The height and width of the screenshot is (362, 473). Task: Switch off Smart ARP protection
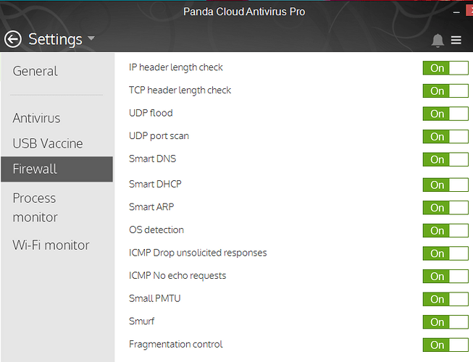click(x=445, y=208)
